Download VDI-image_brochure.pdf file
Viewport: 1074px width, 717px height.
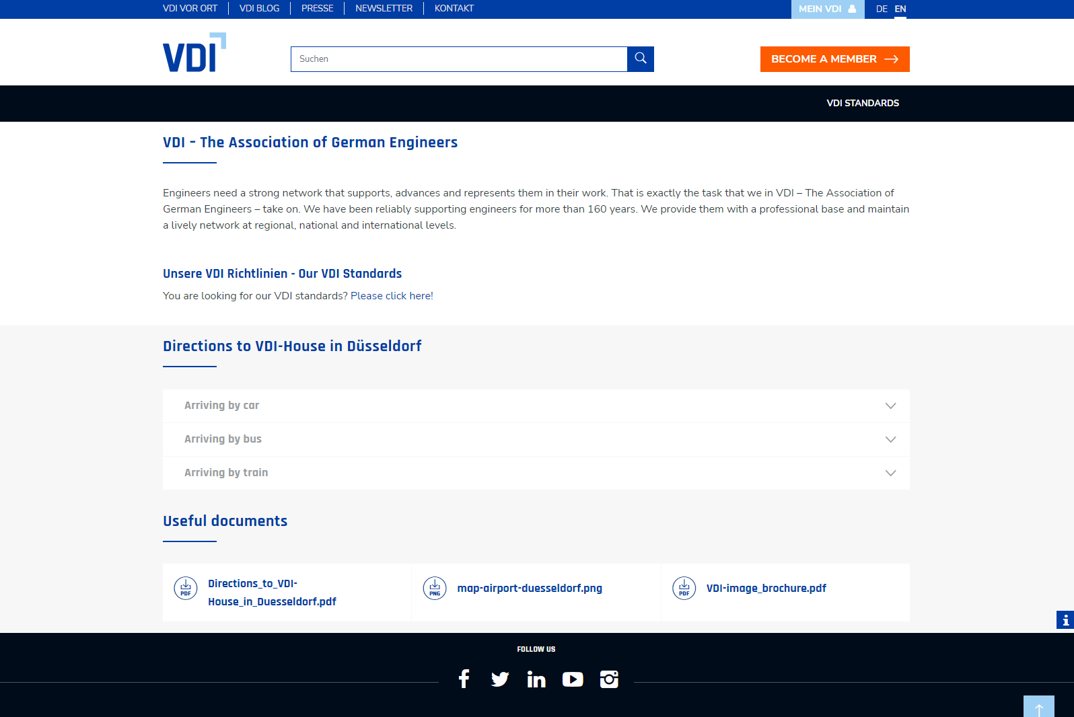click(766, 588)
